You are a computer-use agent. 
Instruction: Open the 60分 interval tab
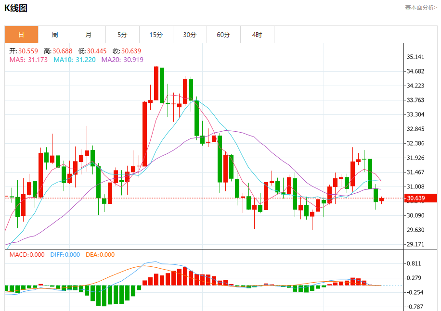coord(223,35)
